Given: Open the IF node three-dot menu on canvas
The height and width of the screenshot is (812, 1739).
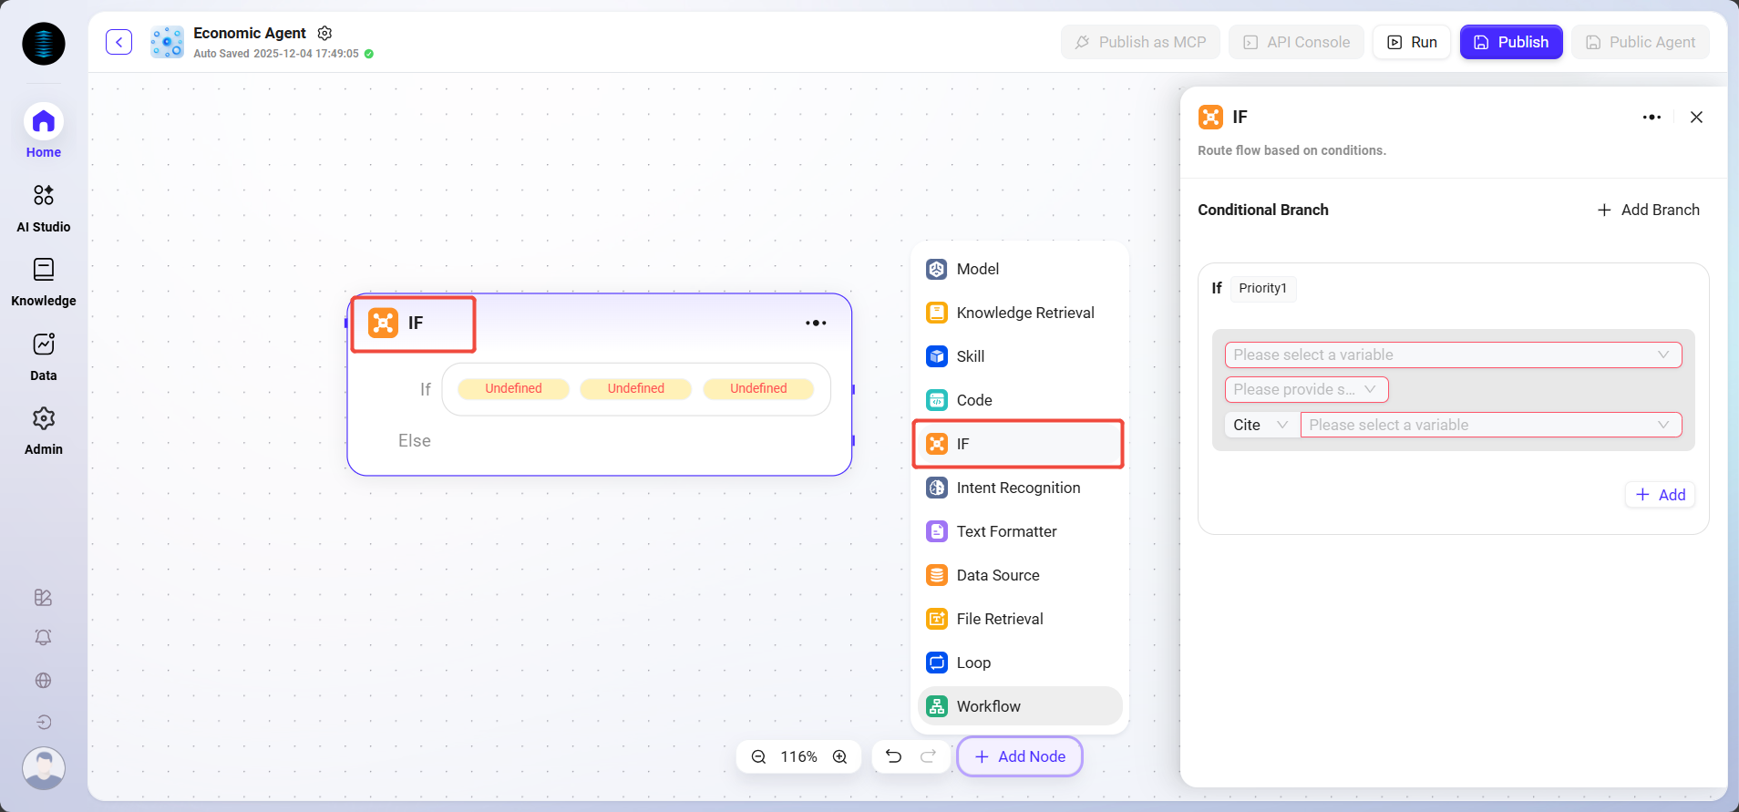Looking at the screenshot, I should (816, 323).
